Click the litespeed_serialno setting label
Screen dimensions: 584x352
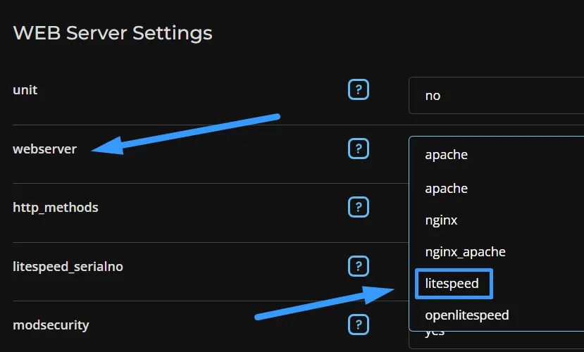tap(68, 266)
